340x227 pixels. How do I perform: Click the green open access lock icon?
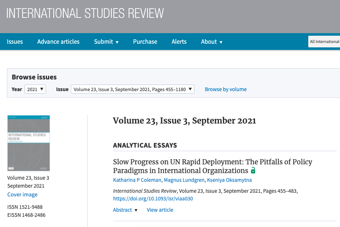point(253,171)
